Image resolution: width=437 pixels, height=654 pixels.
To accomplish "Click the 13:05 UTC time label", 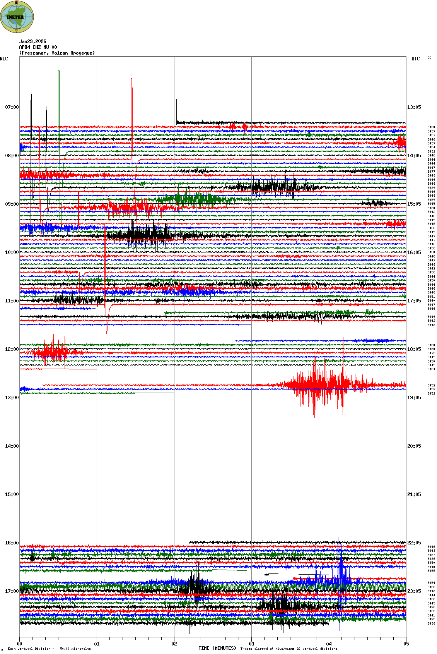I will (x=414, y=107).
